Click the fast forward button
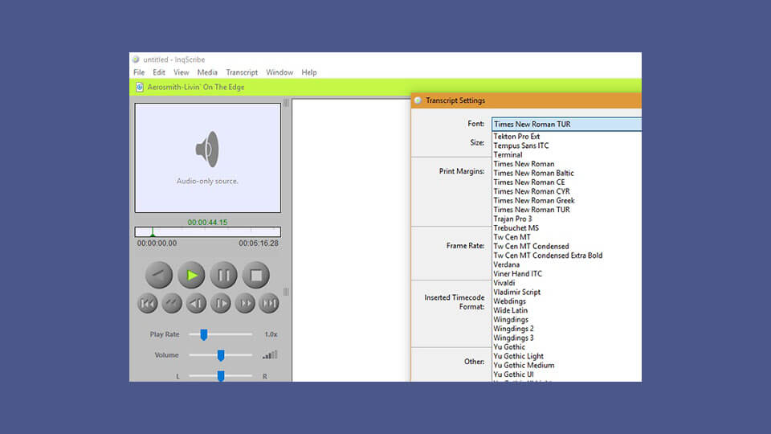 pyautogui.click(x=245, y=304)
